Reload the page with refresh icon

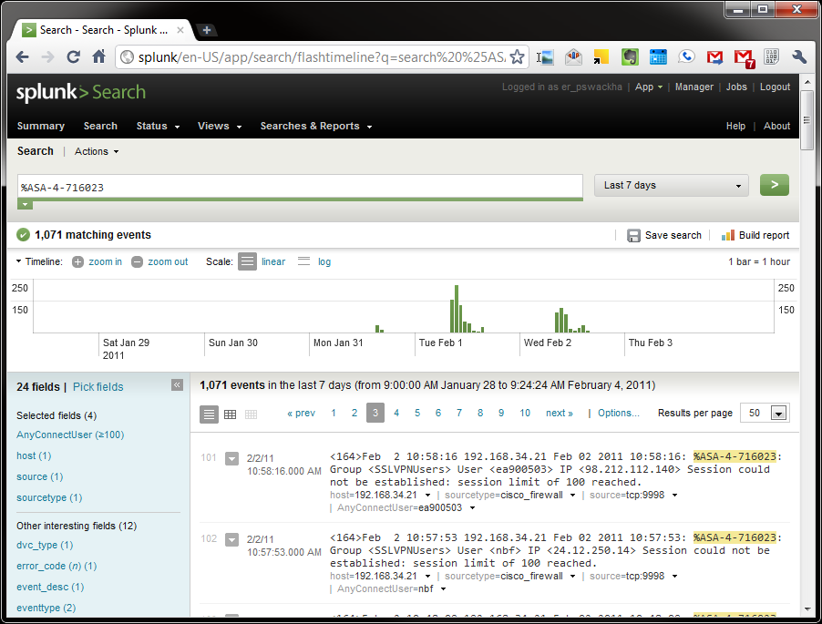[74, 56]
